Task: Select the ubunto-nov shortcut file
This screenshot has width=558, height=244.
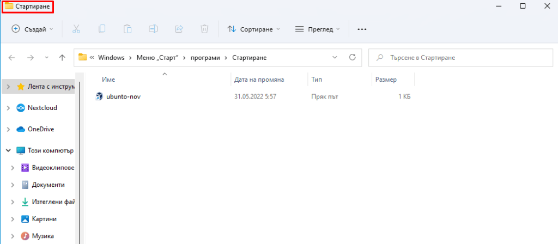Action: (123, 96)
